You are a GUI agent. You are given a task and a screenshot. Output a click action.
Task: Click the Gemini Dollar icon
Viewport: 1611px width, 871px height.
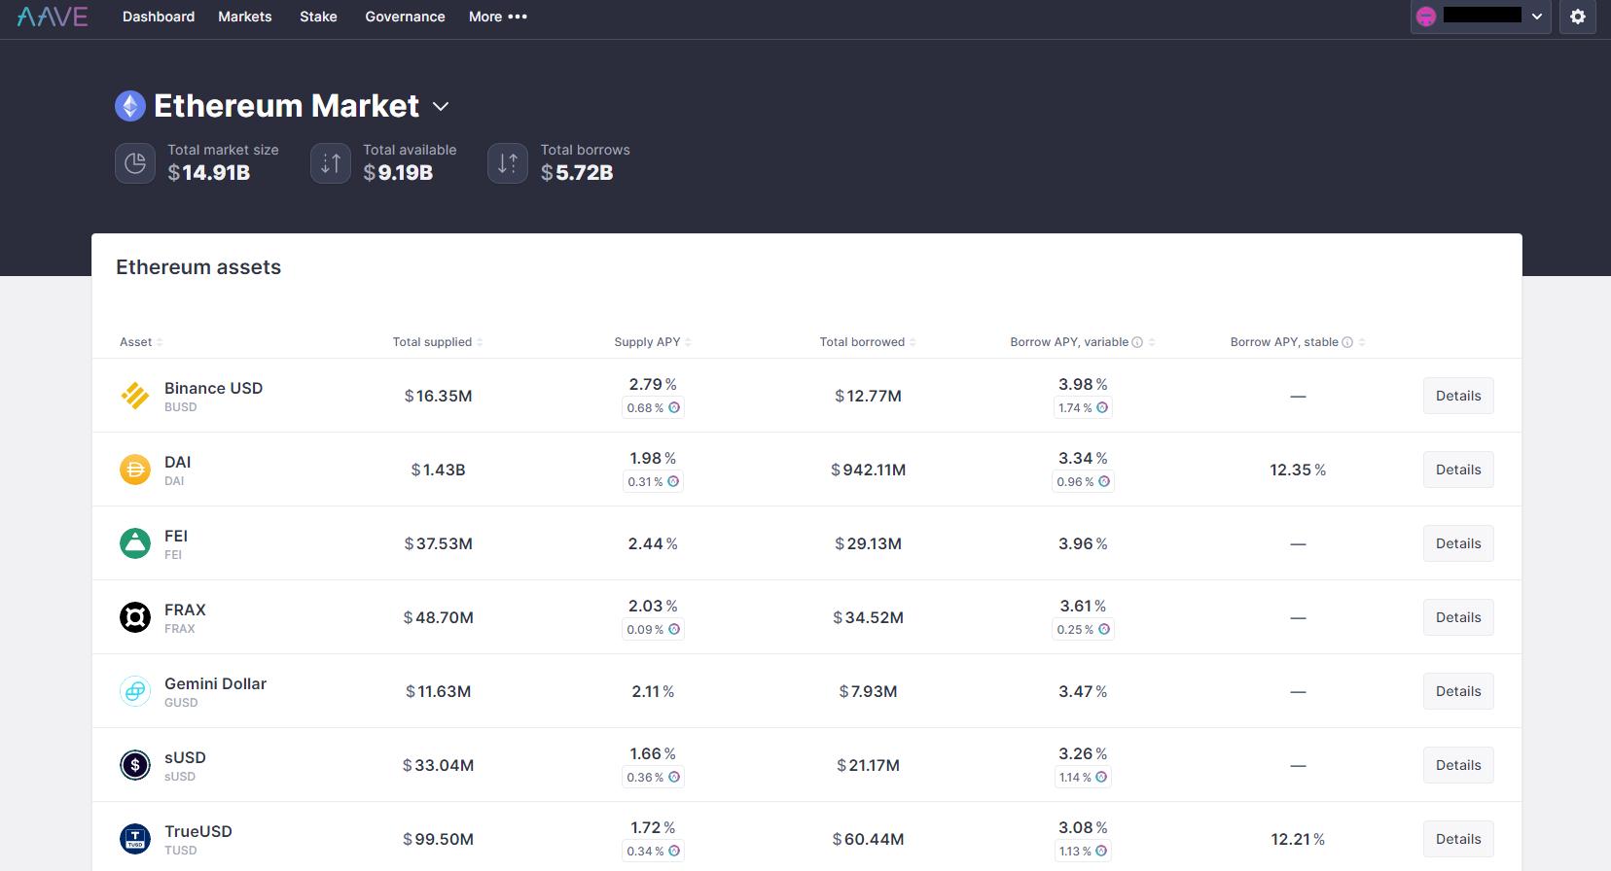(135, 691)
